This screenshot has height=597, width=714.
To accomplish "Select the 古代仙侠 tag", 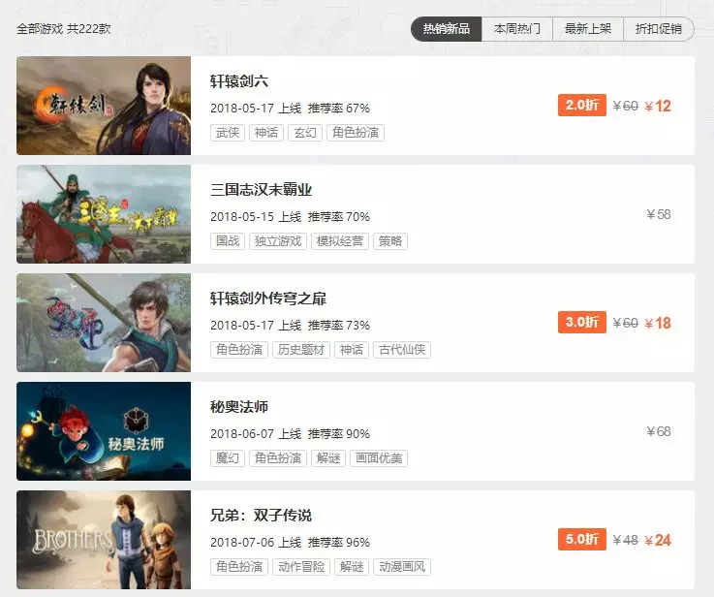I will pos(402,350).
